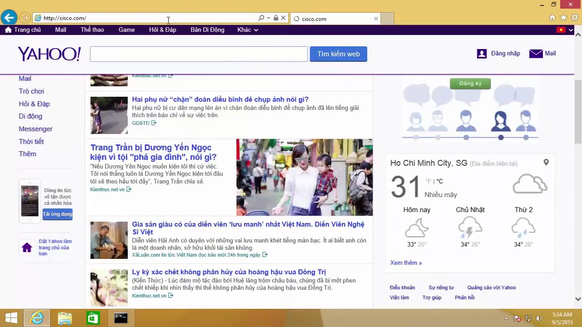Screen dimensions: 582x327
Task: Click the volume speaker tray icon
Action: [x=539, y=318]
